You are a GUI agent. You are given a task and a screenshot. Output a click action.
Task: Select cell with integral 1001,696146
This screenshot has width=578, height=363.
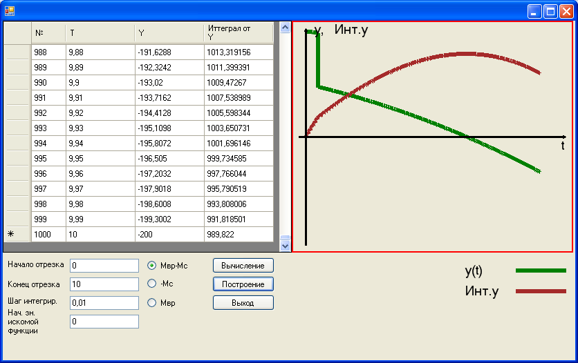[239, 143]
